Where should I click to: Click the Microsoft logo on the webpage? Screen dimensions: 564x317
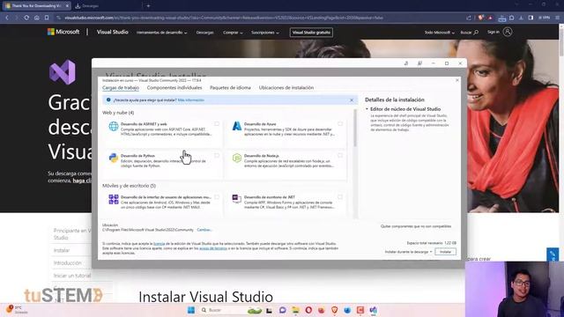(x=63, y=32)
